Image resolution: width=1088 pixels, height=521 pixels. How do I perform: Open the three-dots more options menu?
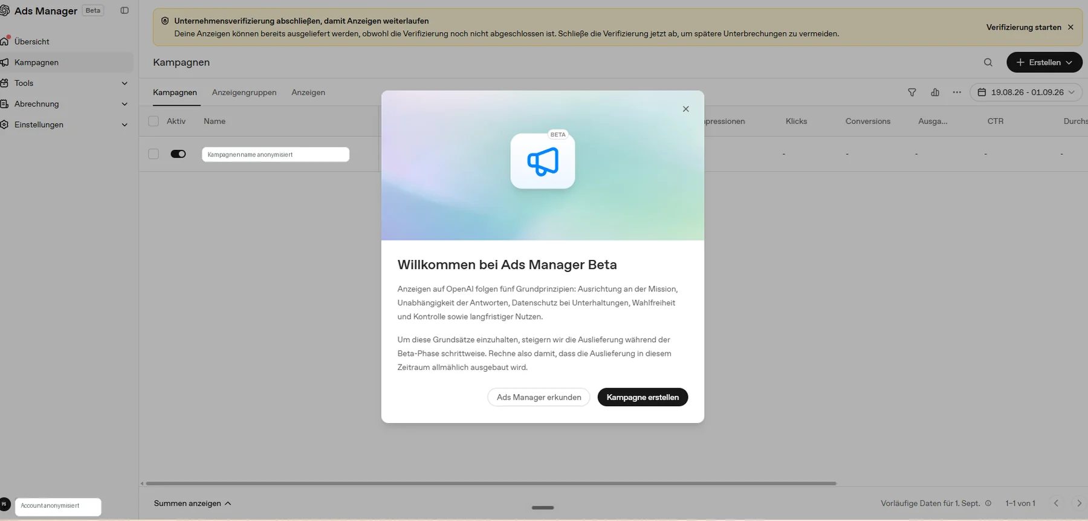pos(957,92)
